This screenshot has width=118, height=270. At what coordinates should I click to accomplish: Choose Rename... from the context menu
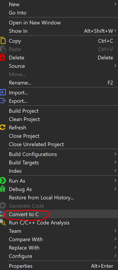(59, 83)
